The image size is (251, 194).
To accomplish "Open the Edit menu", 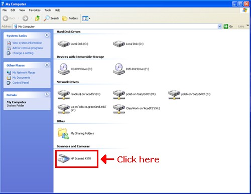I will 13,10.
